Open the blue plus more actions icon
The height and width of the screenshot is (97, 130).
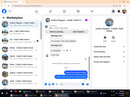[46, 84]
